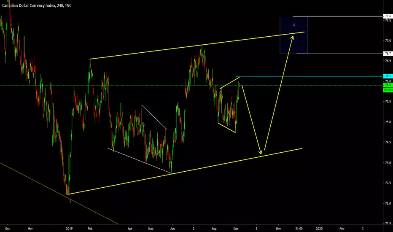Select the cyan horizontal line at 76.1
This screenshot has height=232, width=393.
[309, 76]
